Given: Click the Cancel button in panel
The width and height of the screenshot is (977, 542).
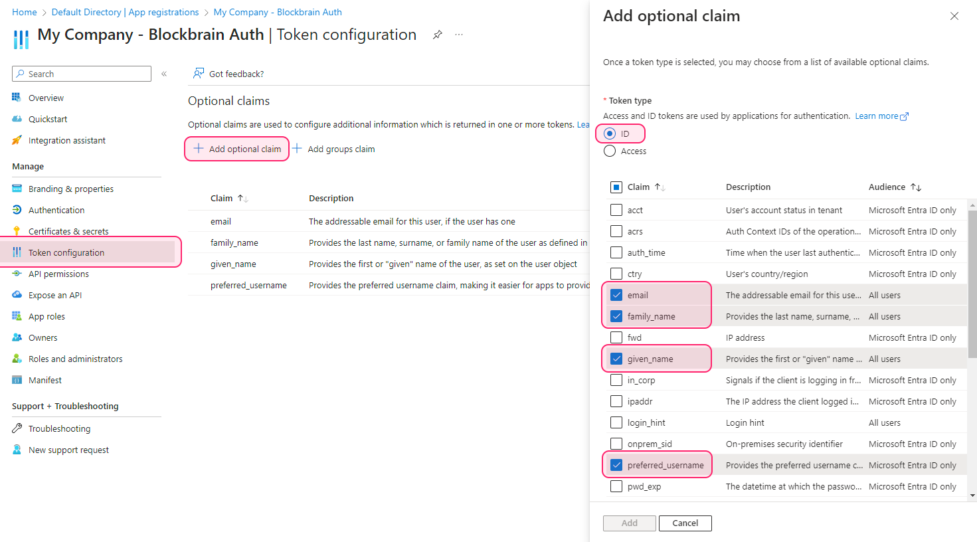Looking at the screenshot, I should (x=685, y=523).
